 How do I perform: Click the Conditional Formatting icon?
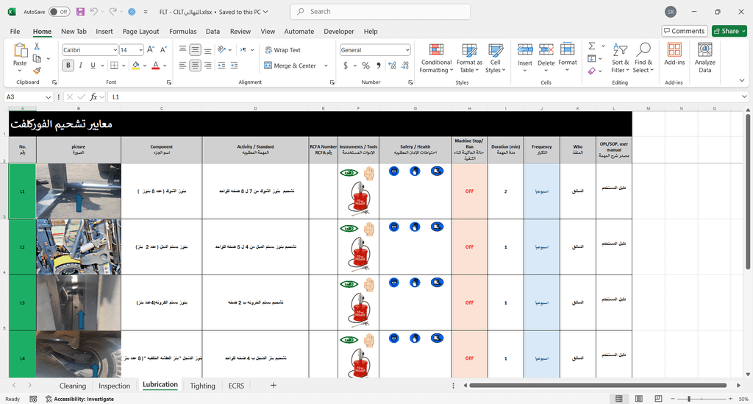tap(436, 51)
